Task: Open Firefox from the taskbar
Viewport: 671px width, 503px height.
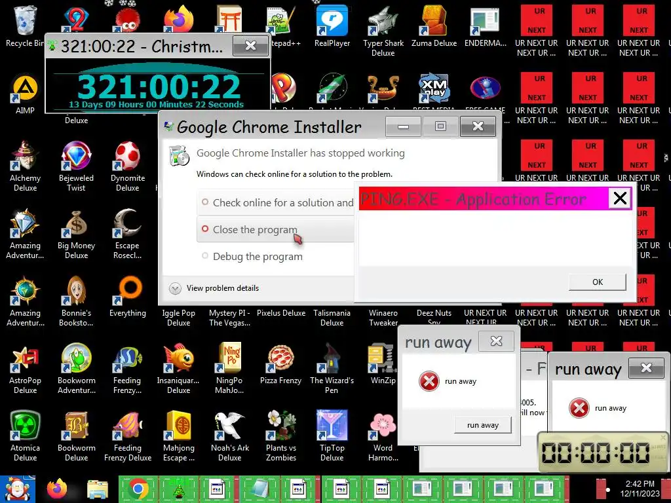Action: click(57, 489)
